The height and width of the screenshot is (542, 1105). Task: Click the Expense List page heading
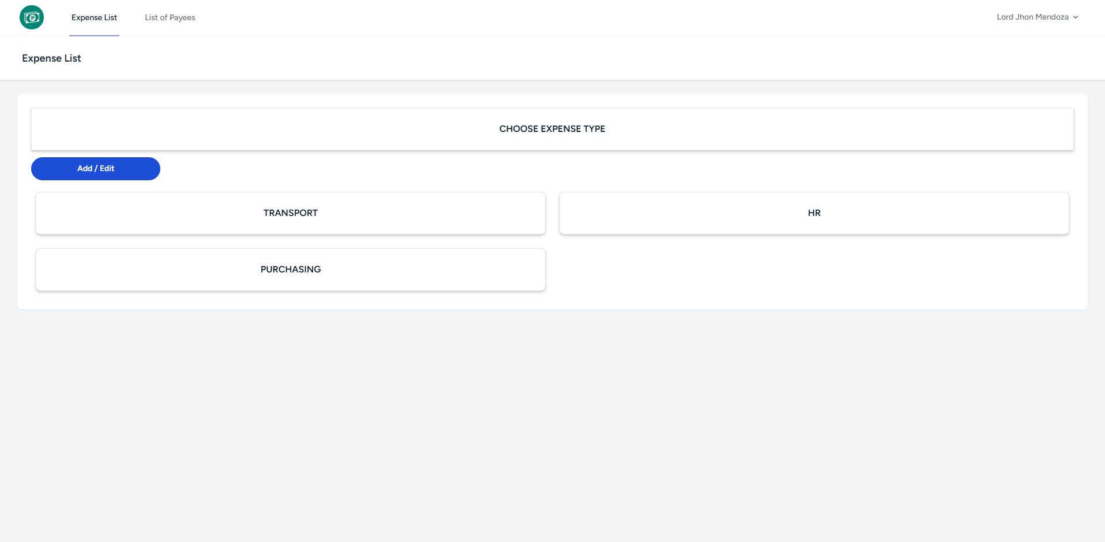(x=51, y=58)
